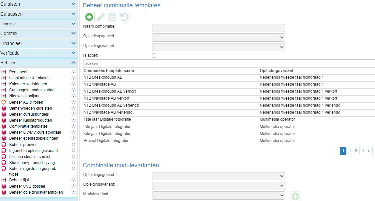Open the top Opleidingsgebied dropdown
Image resolution: width=375 pixels, height=201 pixels.
219,37
